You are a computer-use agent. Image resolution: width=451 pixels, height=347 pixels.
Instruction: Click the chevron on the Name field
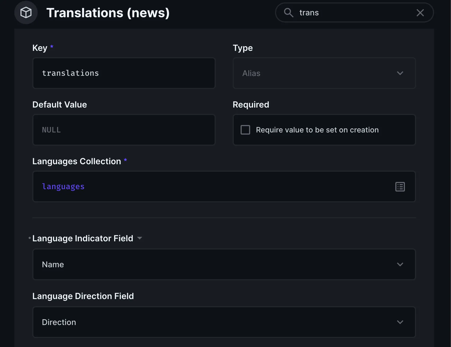pyautogui.click(x=400, y=264)
